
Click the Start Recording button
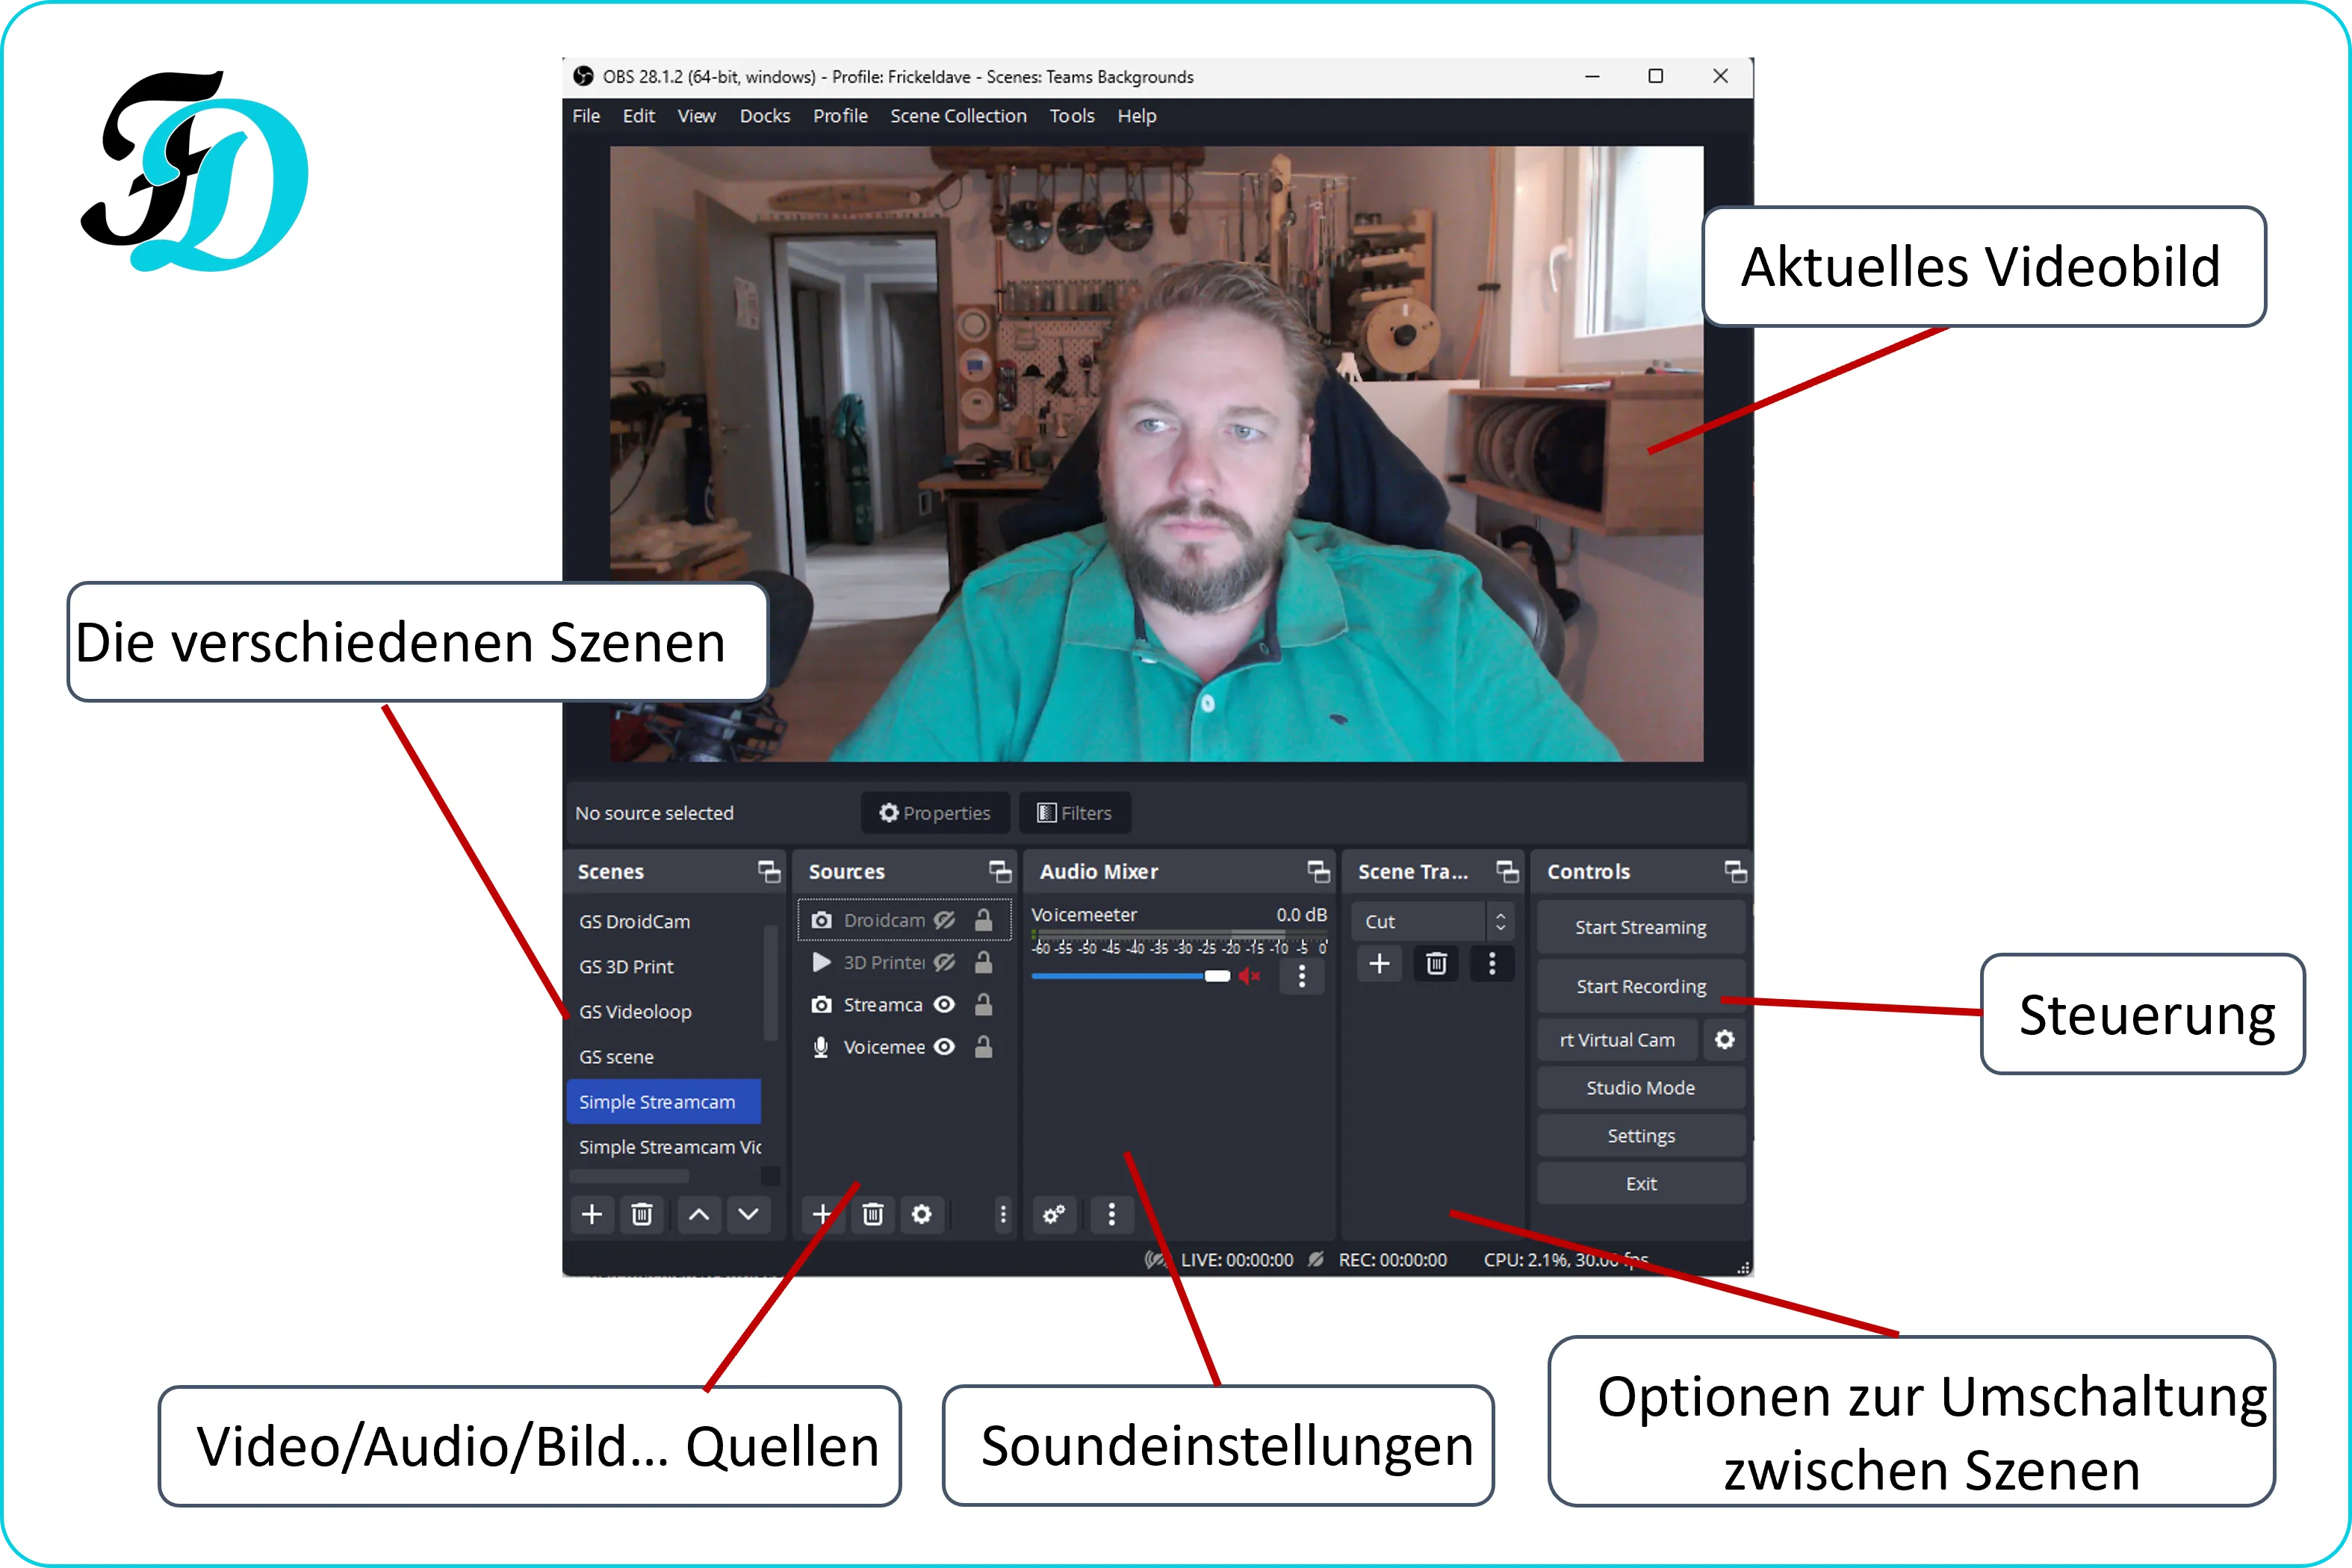tap(1640, 986)
